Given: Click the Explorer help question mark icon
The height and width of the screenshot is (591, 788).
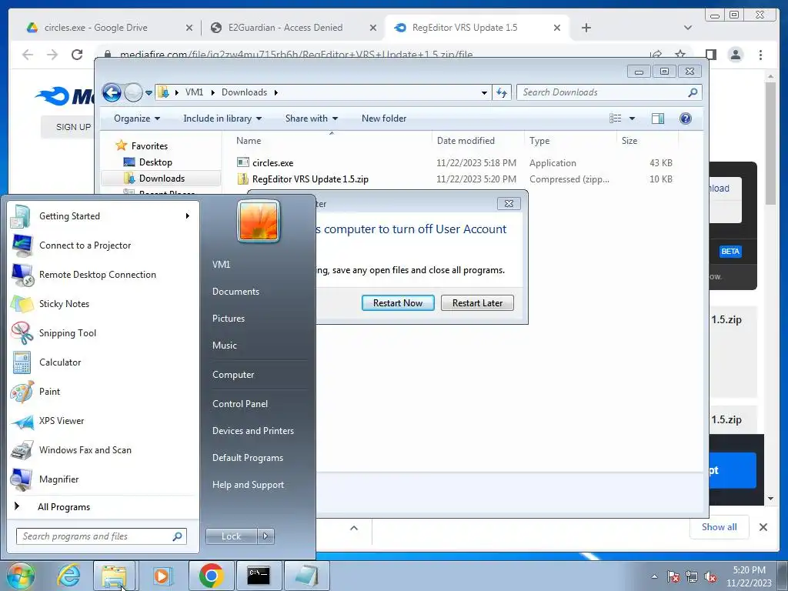Looking at the screenshot, I should coord(685,119).
